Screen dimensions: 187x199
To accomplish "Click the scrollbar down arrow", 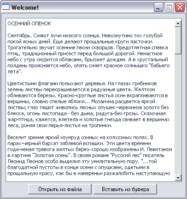I will 178,178.
